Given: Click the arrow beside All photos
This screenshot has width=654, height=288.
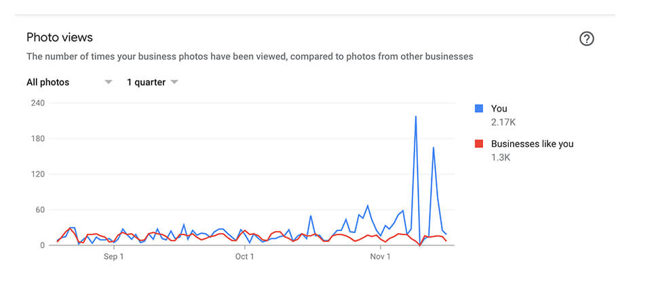Looking at the screenshot, I should 108,82.
